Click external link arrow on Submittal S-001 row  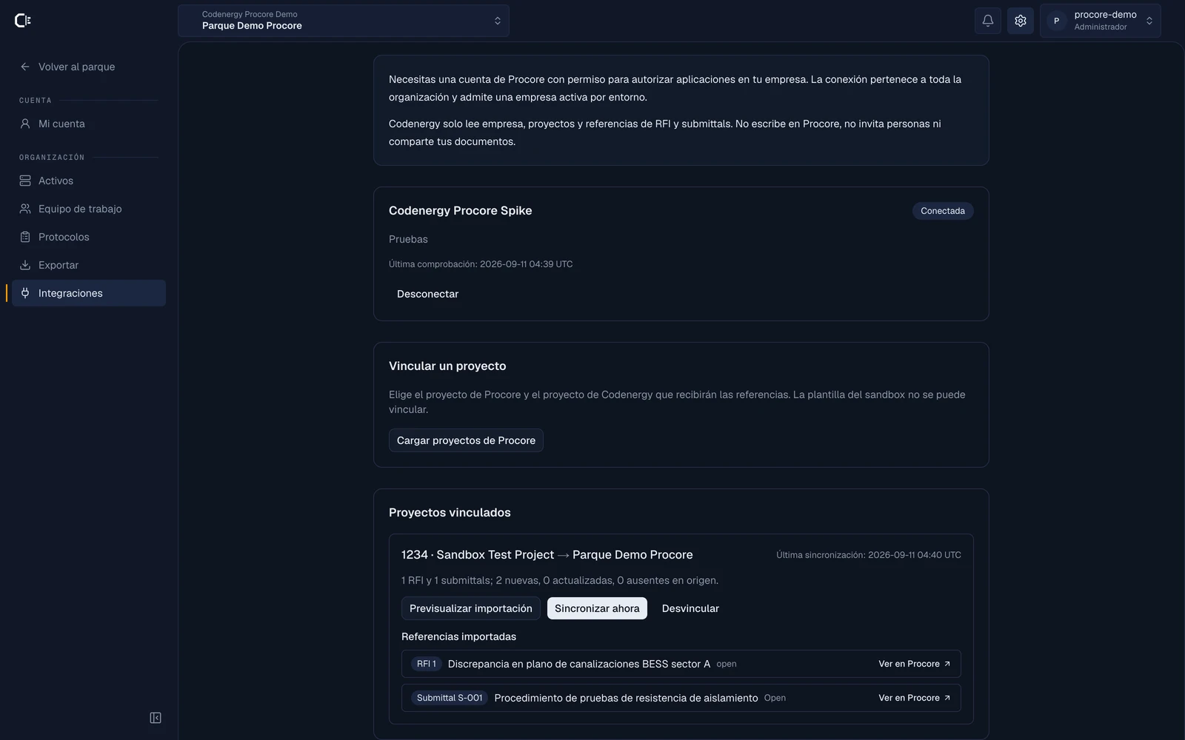[947, 698]
